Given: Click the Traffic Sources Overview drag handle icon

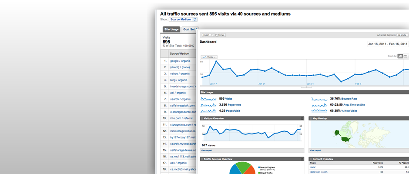Looking at the screenshot, I should [202, 159].
